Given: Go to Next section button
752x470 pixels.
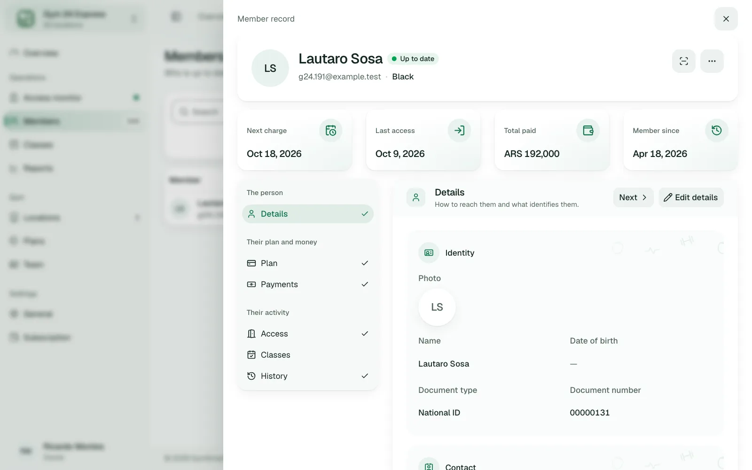Looking at the screenshot, I should [633, 197].
